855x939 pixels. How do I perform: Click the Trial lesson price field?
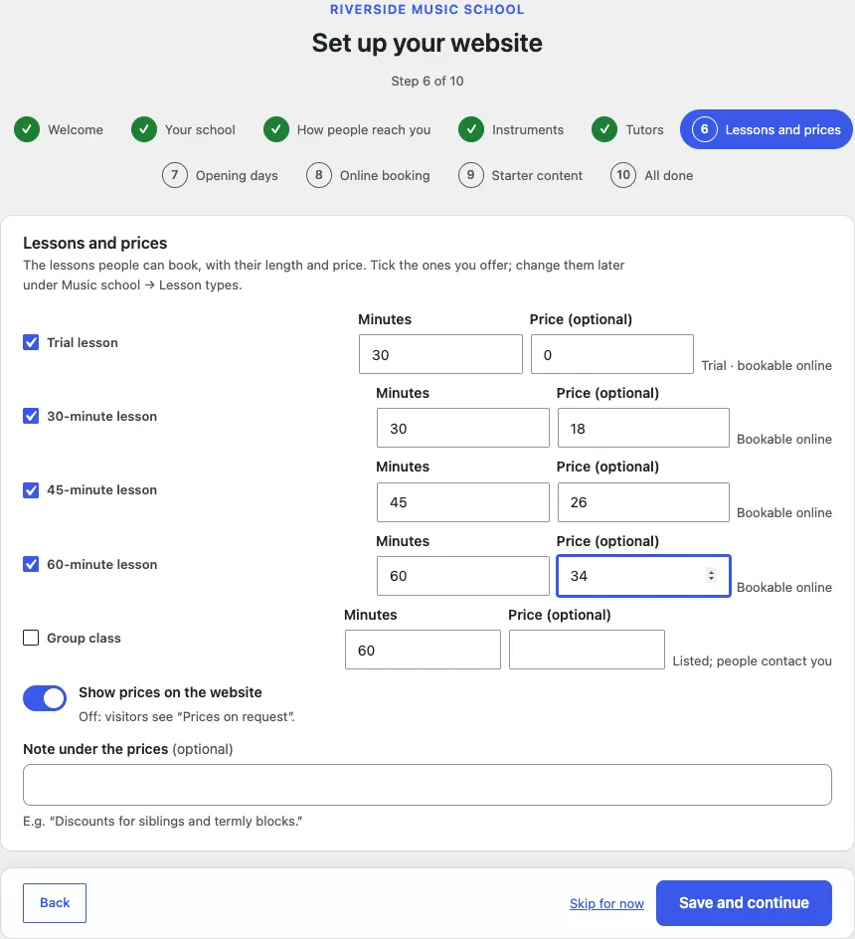click(611, 354)
